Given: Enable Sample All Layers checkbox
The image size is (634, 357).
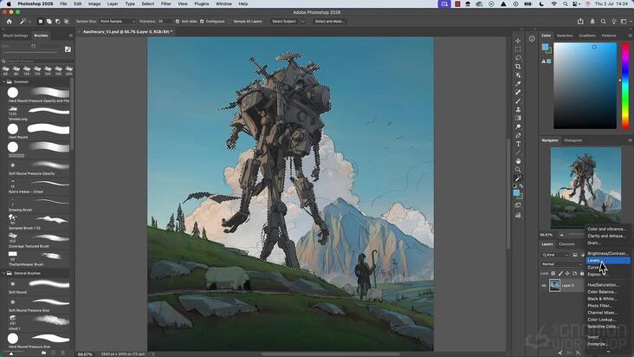Looking at the screenshot, I should pyautogui.click(x=230, y=22).
